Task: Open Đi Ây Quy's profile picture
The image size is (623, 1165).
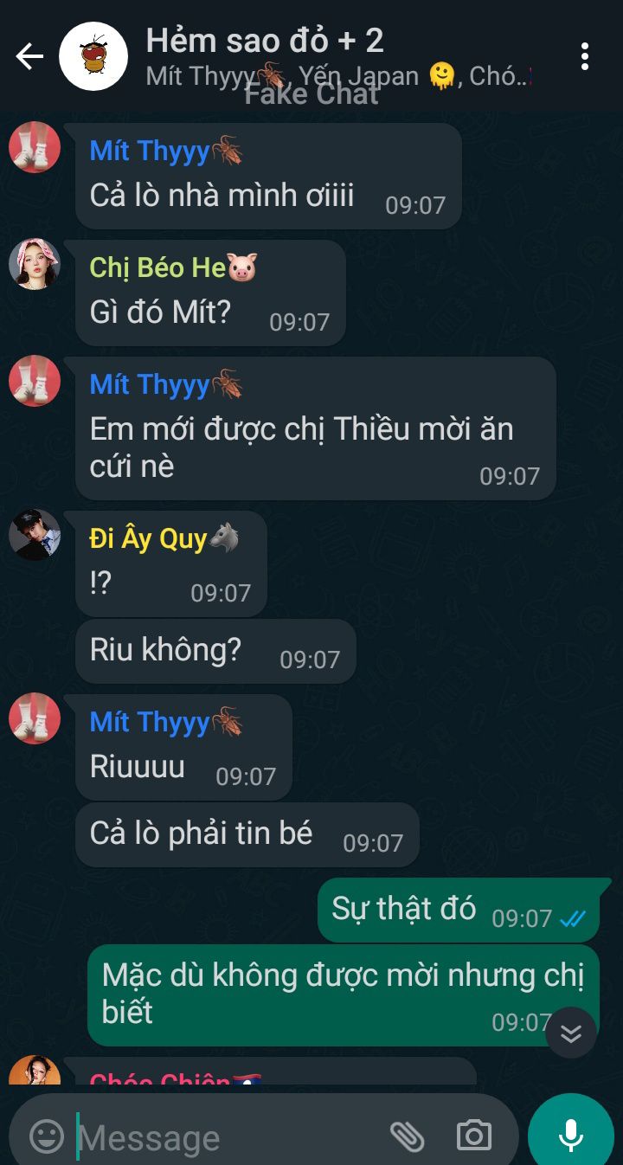Action: pos(35,534)
